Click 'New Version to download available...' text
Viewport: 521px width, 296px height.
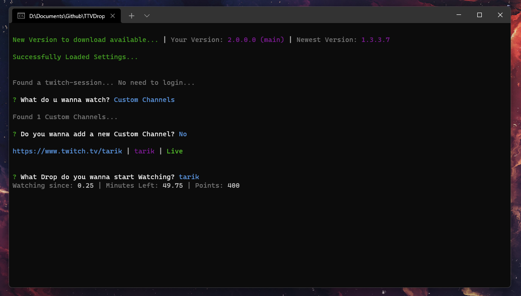tap(85, 40)
